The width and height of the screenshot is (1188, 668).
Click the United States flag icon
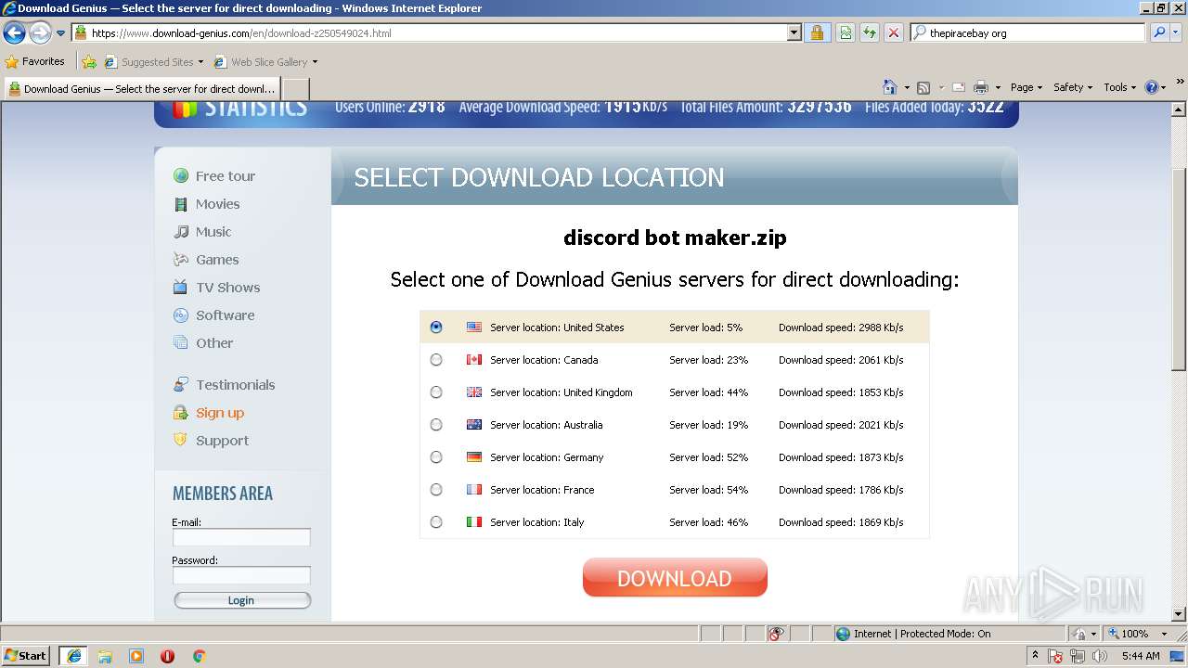click(474, 328)
